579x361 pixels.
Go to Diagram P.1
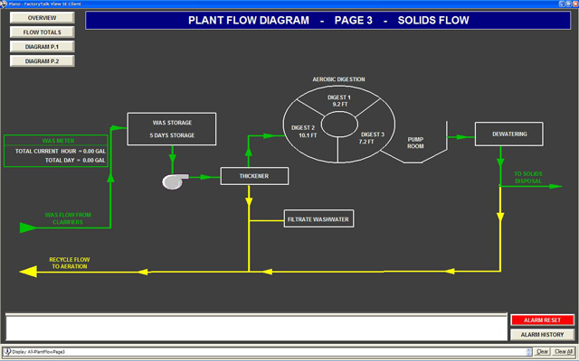click(x=41, y=47)
